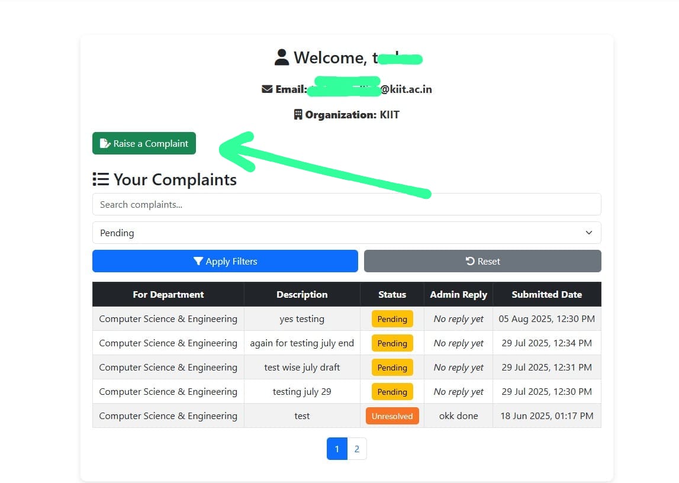Click the funnel icon in Apply Filters
679x483 pixels.
click(x=198, y=261)
